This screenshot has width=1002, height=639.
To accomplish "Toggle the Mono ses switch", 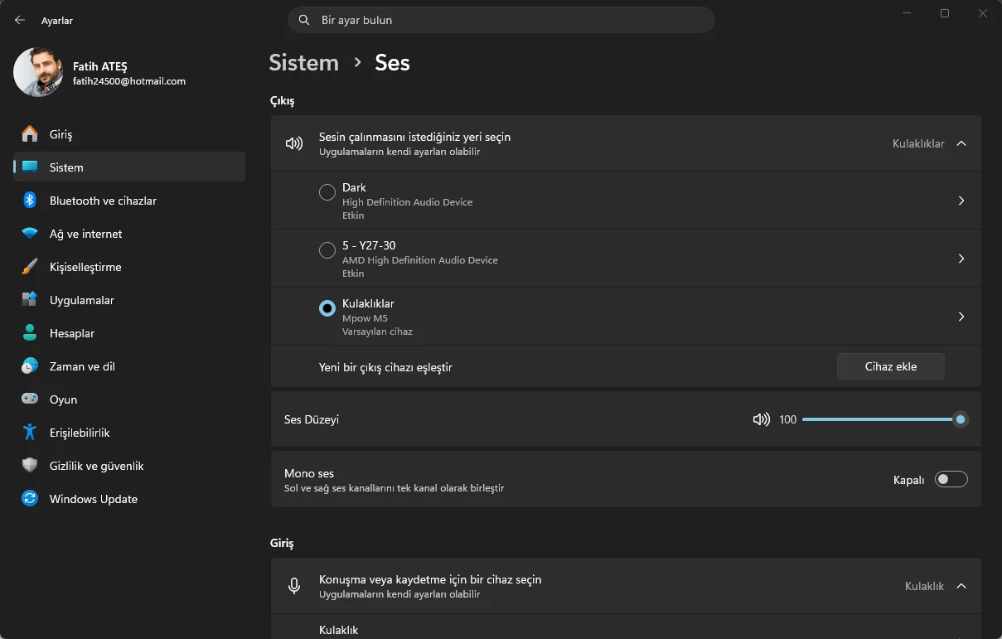I will (951, 479).
